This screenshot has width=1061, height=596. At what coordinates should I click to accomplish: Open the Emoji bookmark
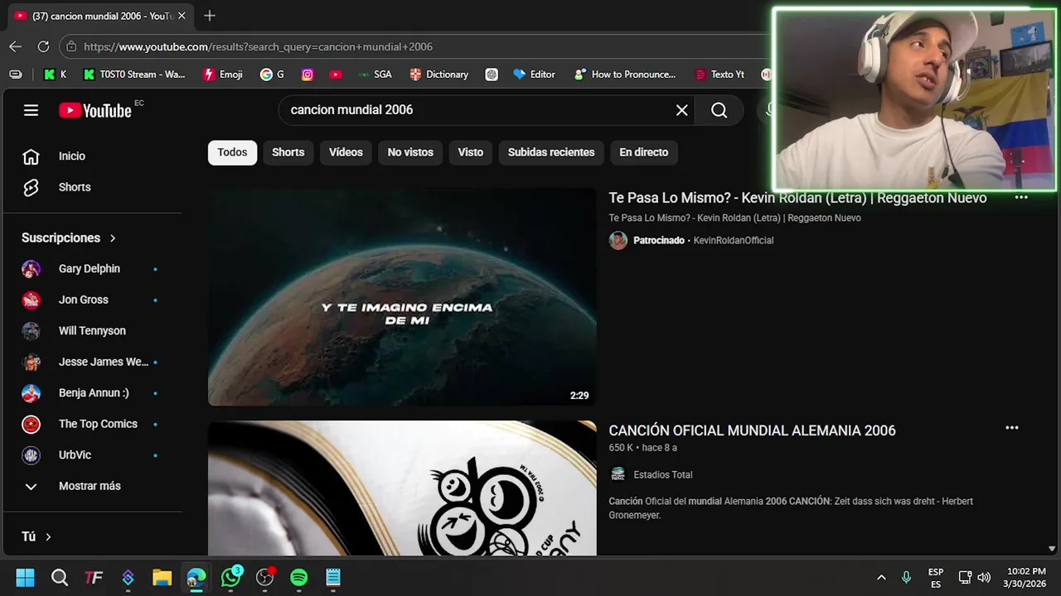pos(223,74)
